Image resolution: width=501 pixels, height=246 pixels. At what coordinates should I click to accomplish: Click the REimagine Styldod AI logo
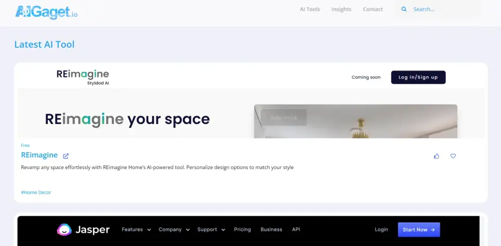(83, 77)
